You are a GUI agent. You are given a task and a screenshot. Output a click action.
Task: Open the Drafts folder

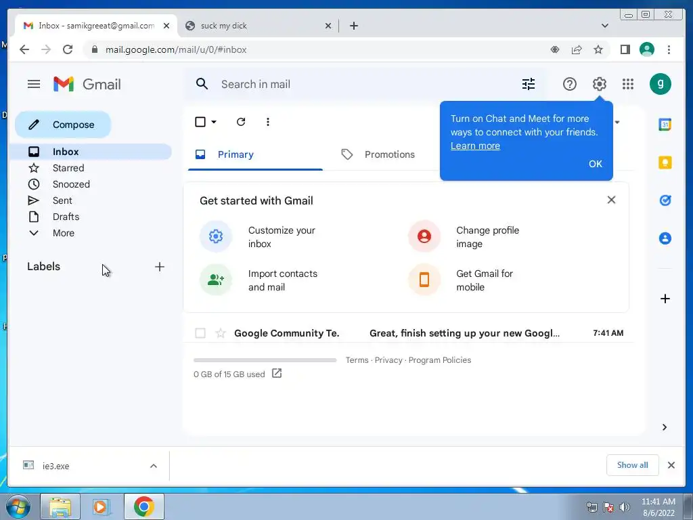coord(90,217)
